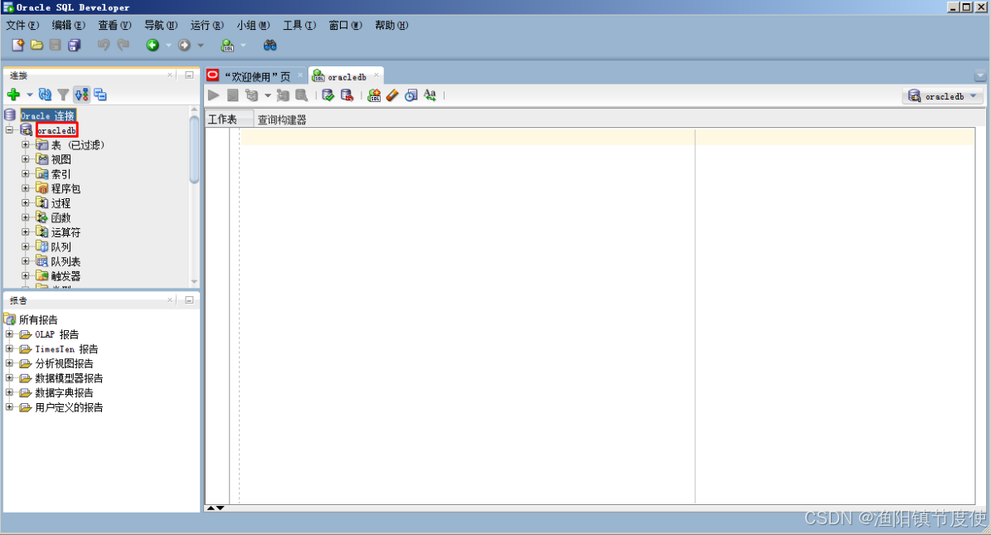Open Explain Plan dropdown arrow
The image size is (991, 535).
[x=267, y=95]
